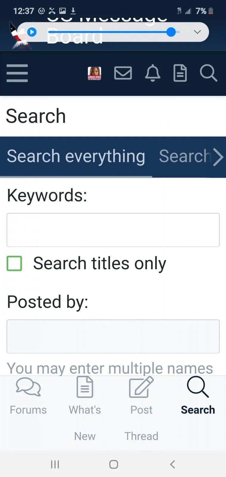Open the document icon in header
This screenshot has width=226, height=477.
(180, 73)
